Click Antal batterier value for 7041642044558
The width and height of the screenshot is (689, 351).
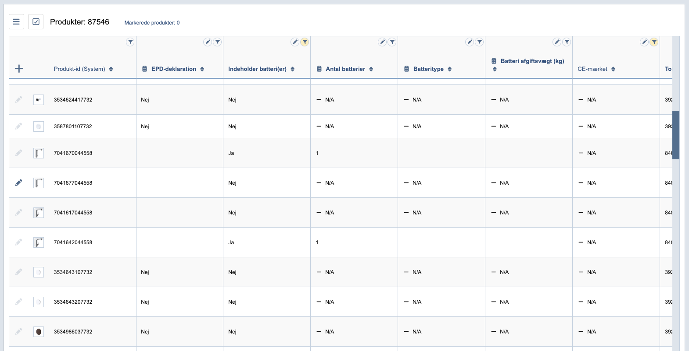(317, 242)
